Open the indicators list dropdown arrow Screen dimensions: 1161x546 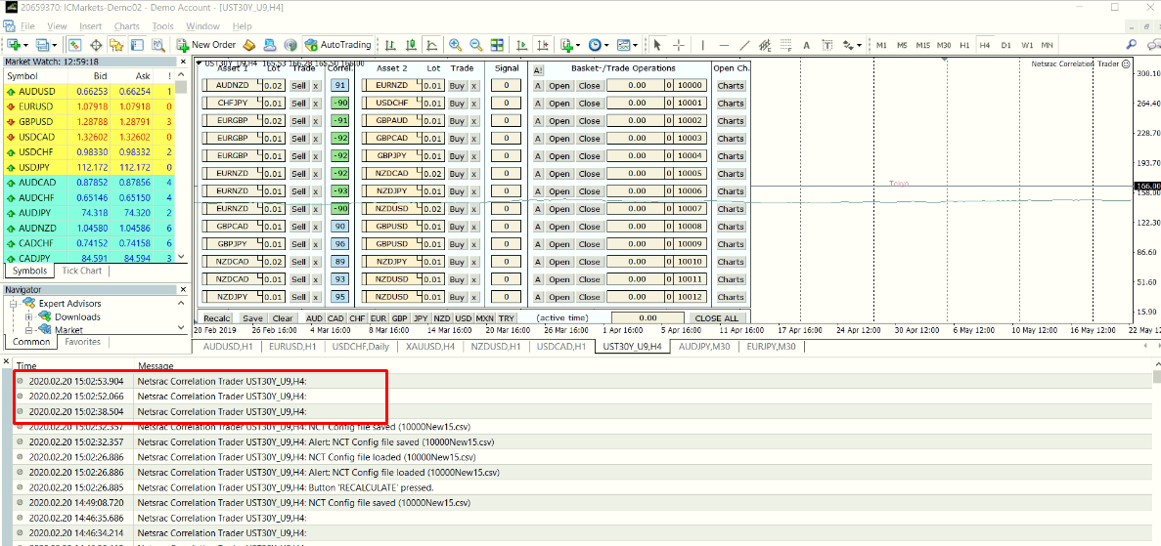(579, 45)
